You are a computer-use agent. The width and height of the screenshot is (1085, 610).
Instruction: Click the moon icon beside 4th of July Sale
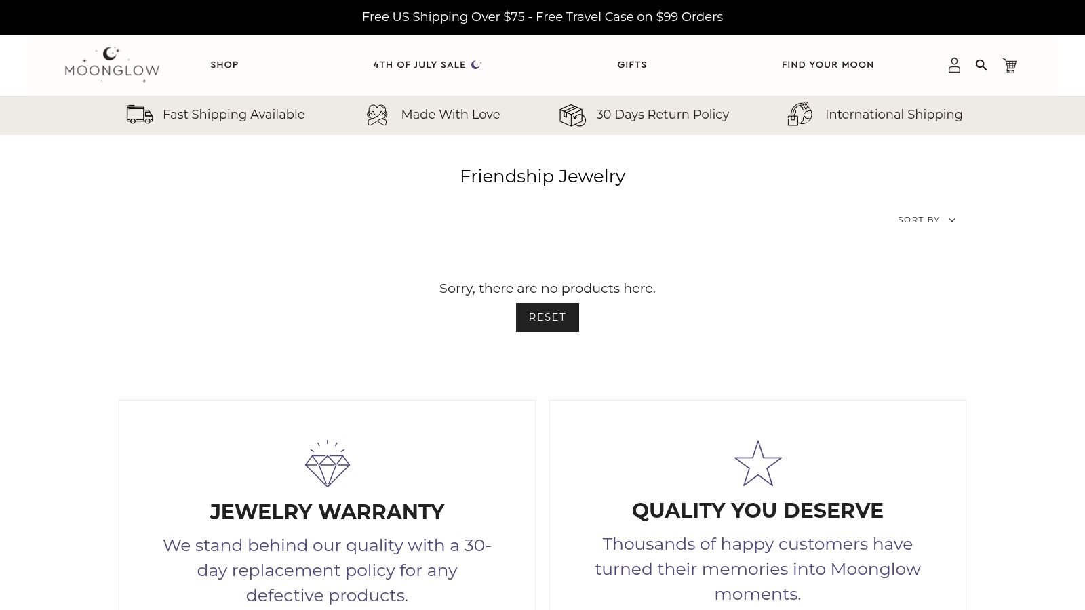point(476,64)
